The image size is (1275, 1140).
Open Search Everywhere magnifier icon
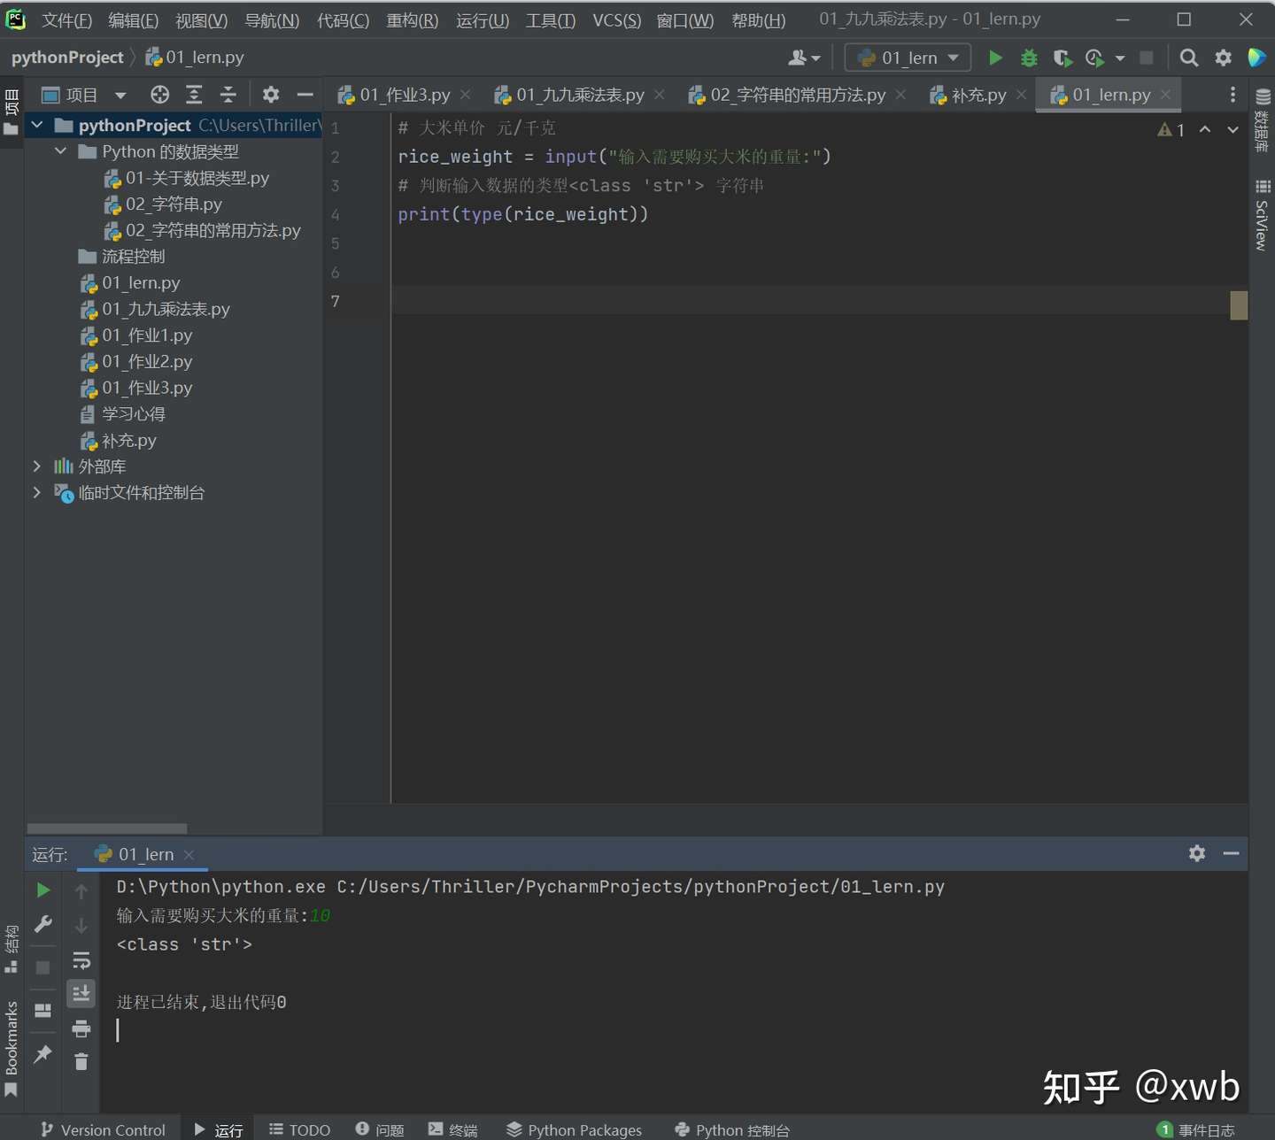tap(1189, 58)
